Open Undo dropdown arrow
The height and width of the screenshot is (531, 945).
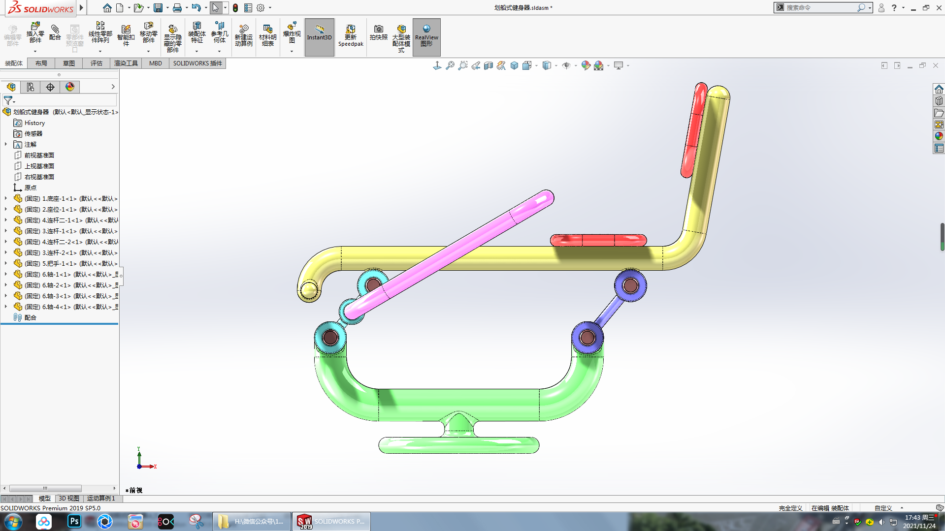(206, 8)
